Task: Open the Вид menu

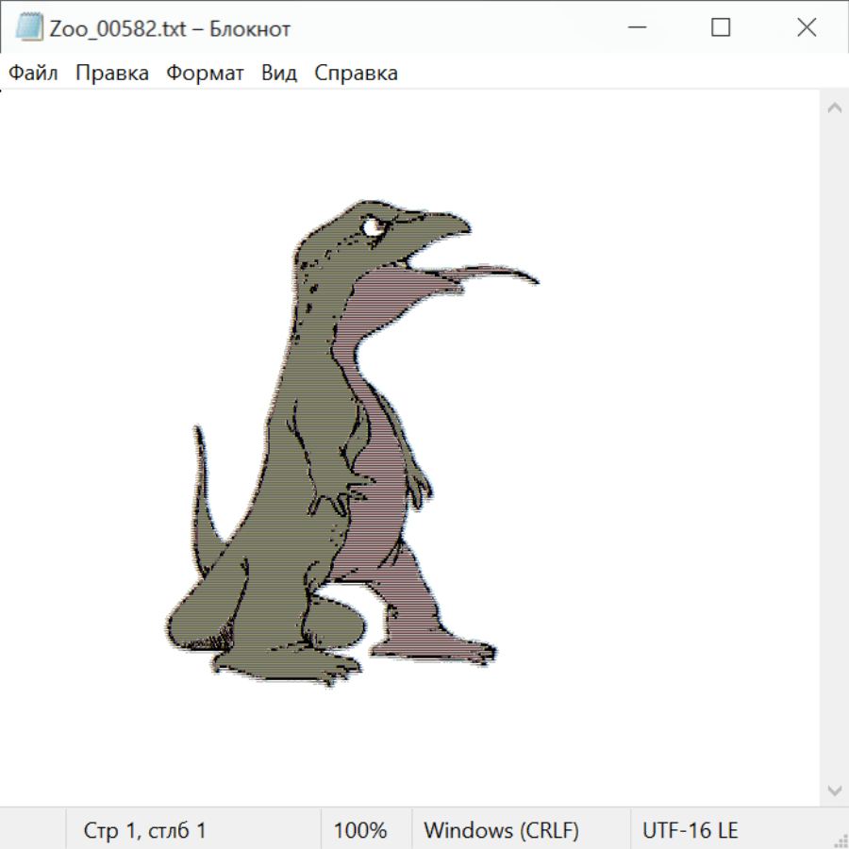Action: point(279,73)
